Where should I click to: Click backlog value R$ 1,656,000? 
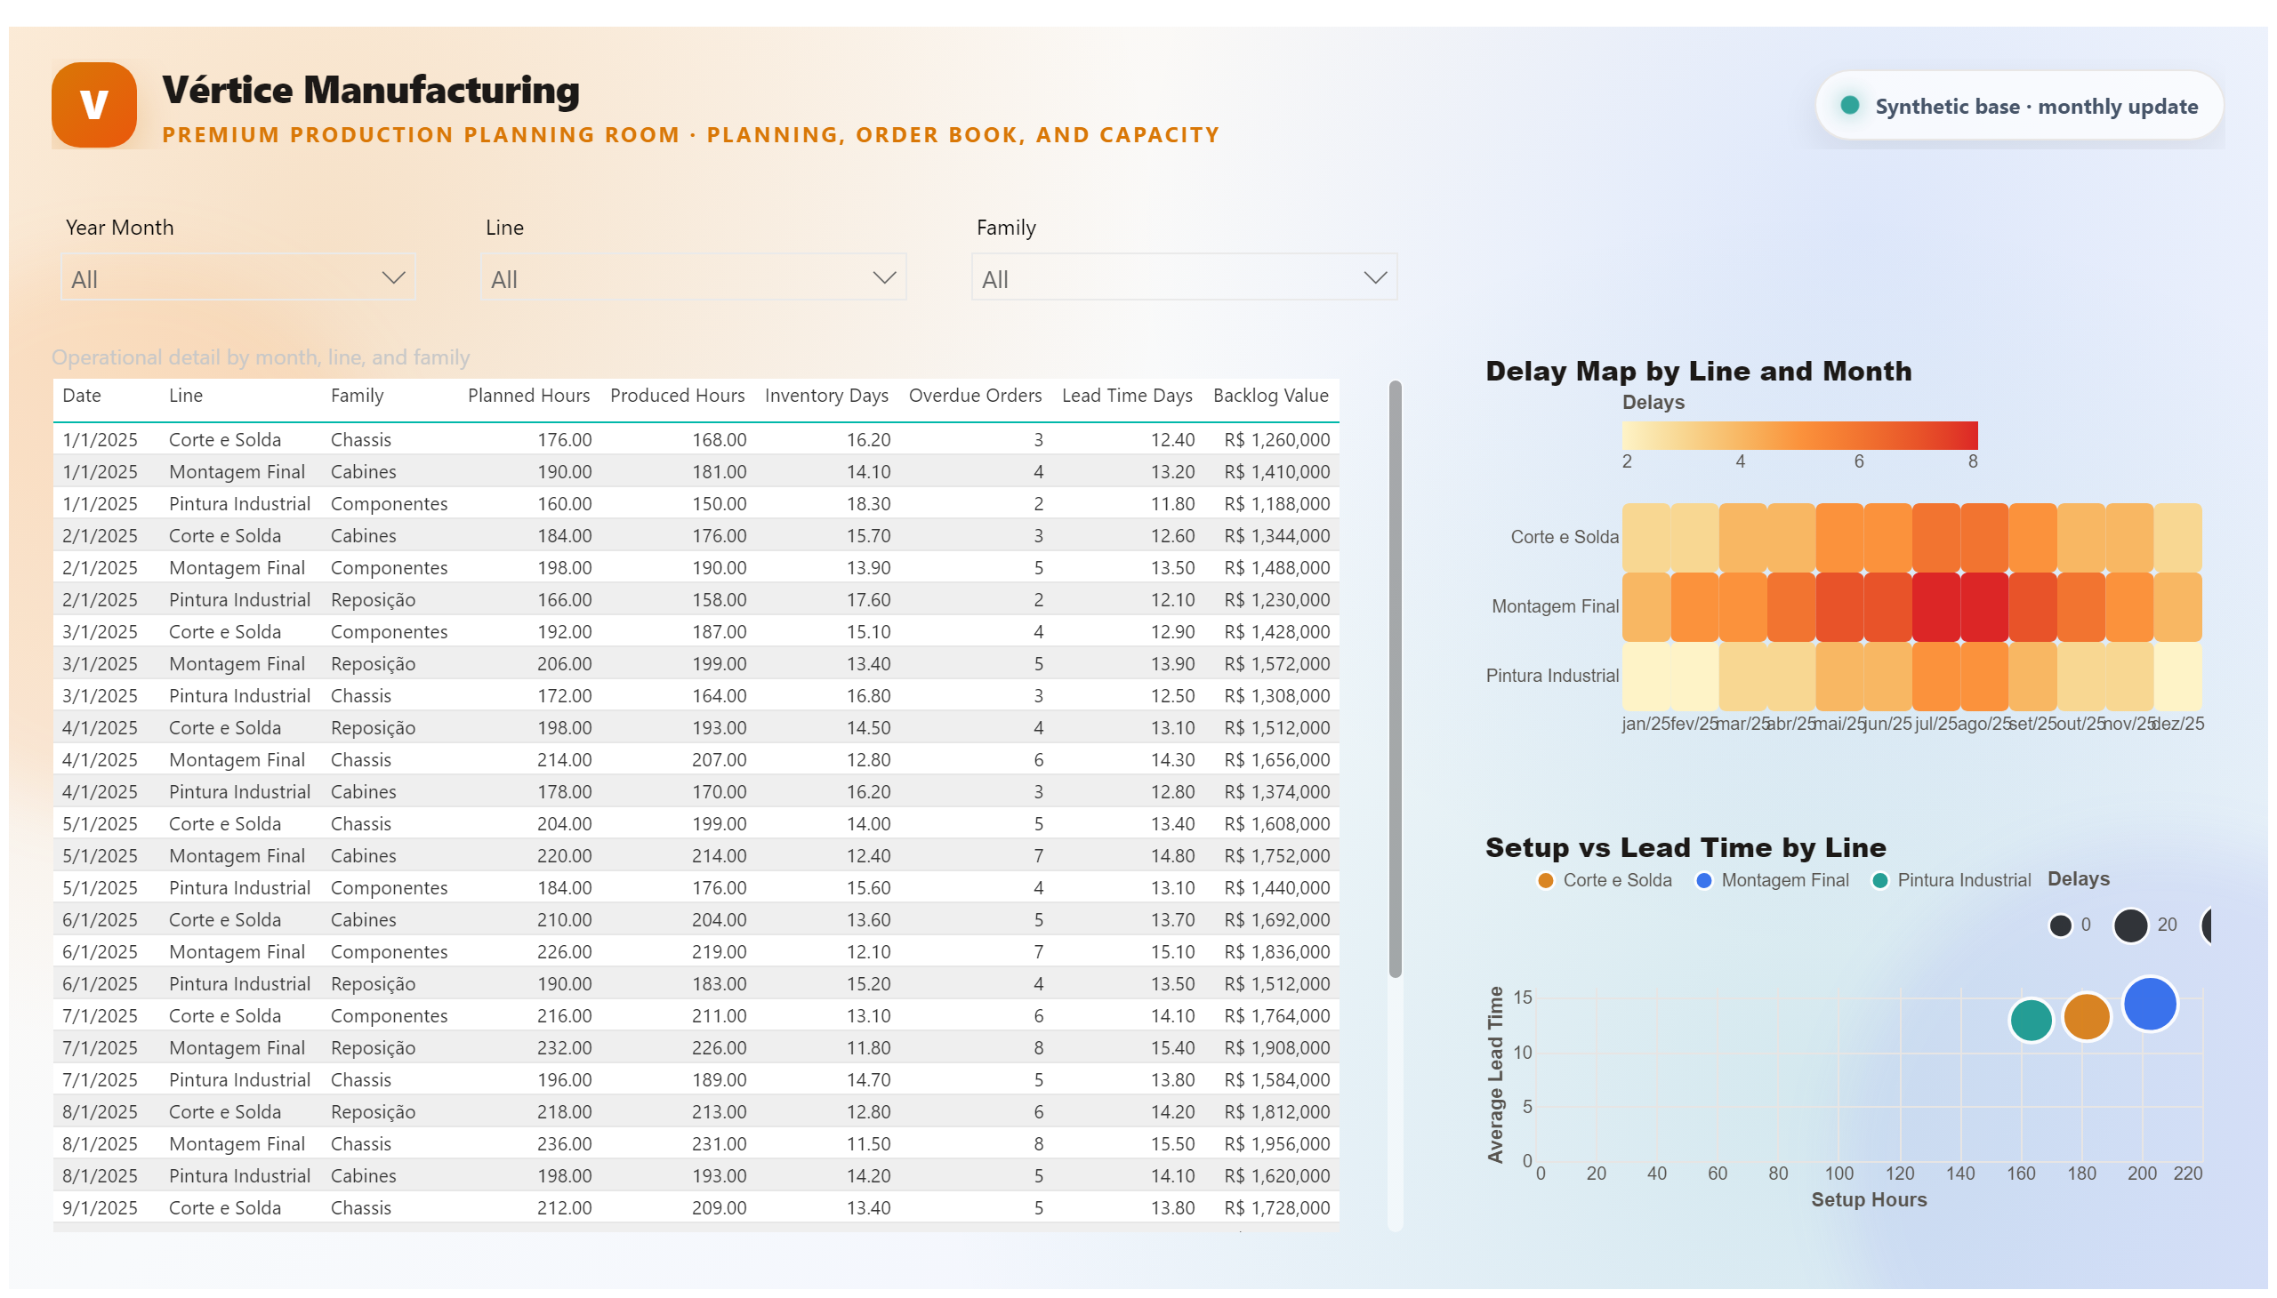pyautogui.click(x=1276, y=758)
